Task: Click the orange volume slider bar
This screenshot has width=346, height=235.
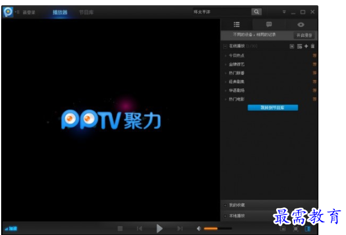Action: tap(218, 229)
